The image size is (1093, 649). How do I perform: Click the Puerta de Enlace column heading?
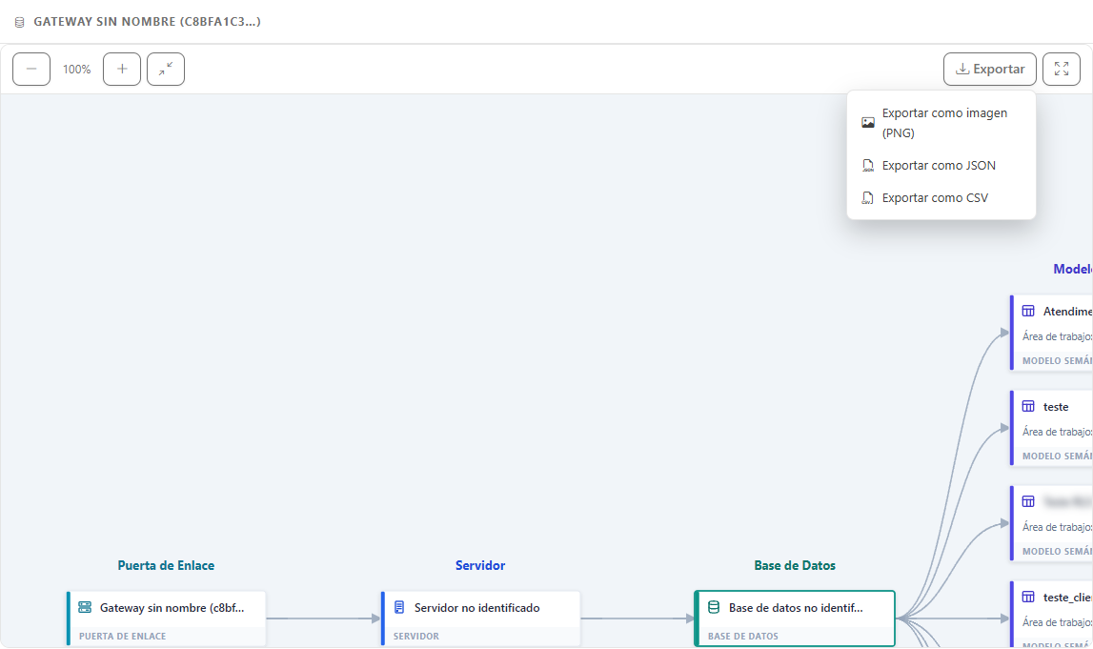point(166,565)
